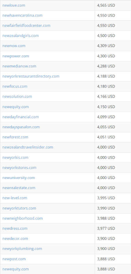Click the newhavencarolina.com link
The image size is (131, 274).
pyautogui.click(x=22, y=15)
